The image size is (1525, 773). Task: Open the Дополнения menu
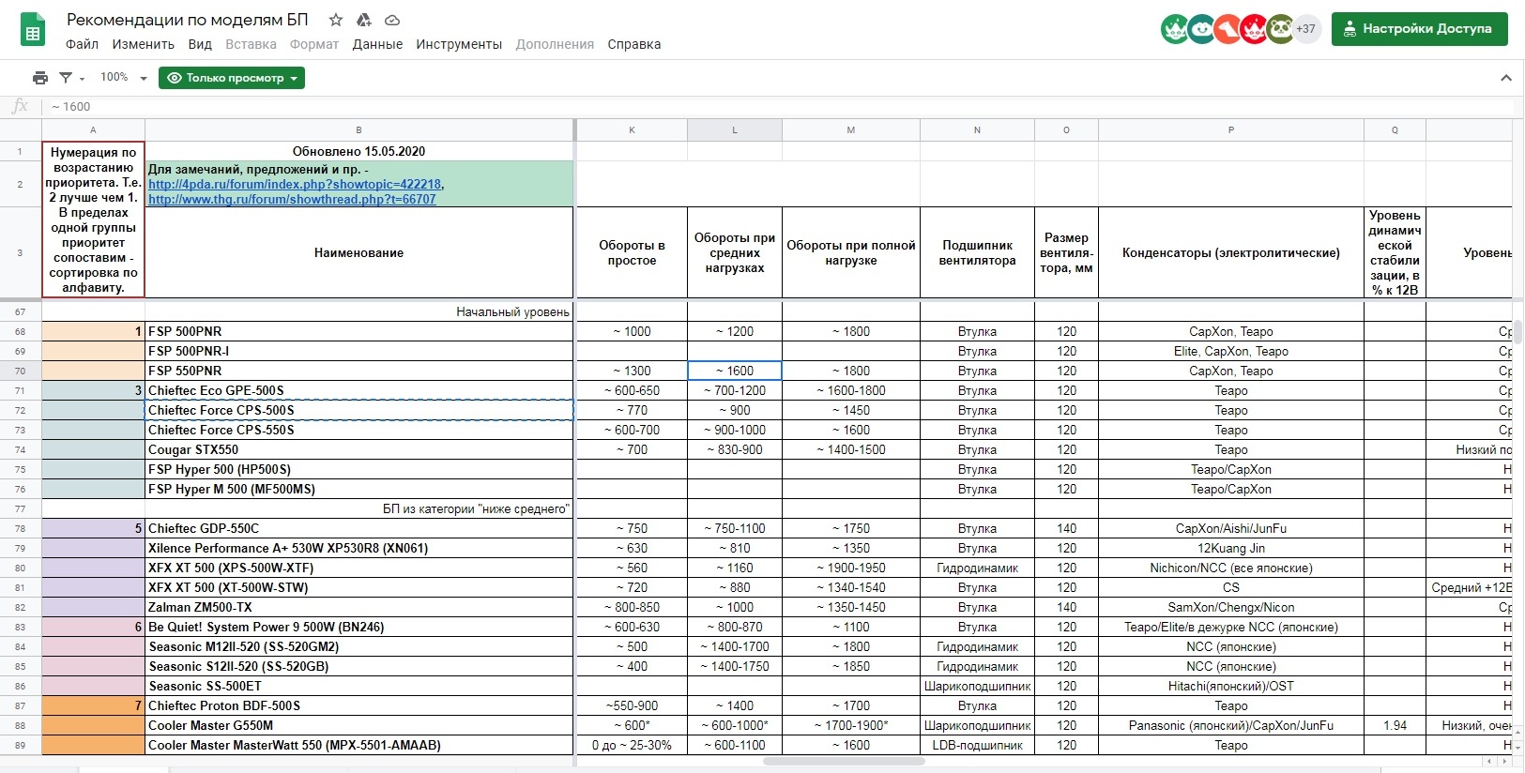pyautogui.click(x=555, y=44)
